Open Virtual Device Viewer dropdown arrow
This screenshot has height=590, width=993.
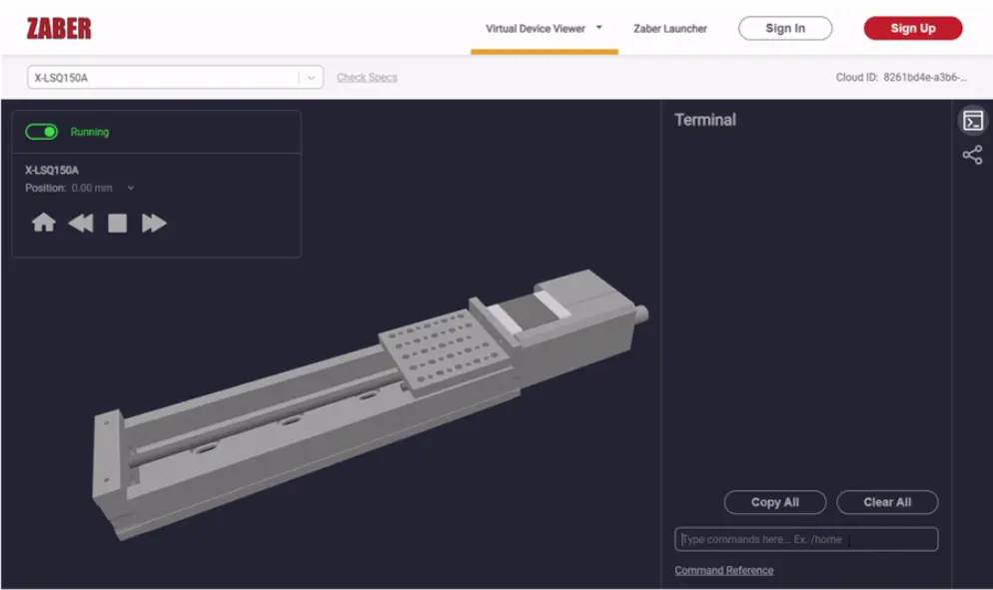pos(599,27)
